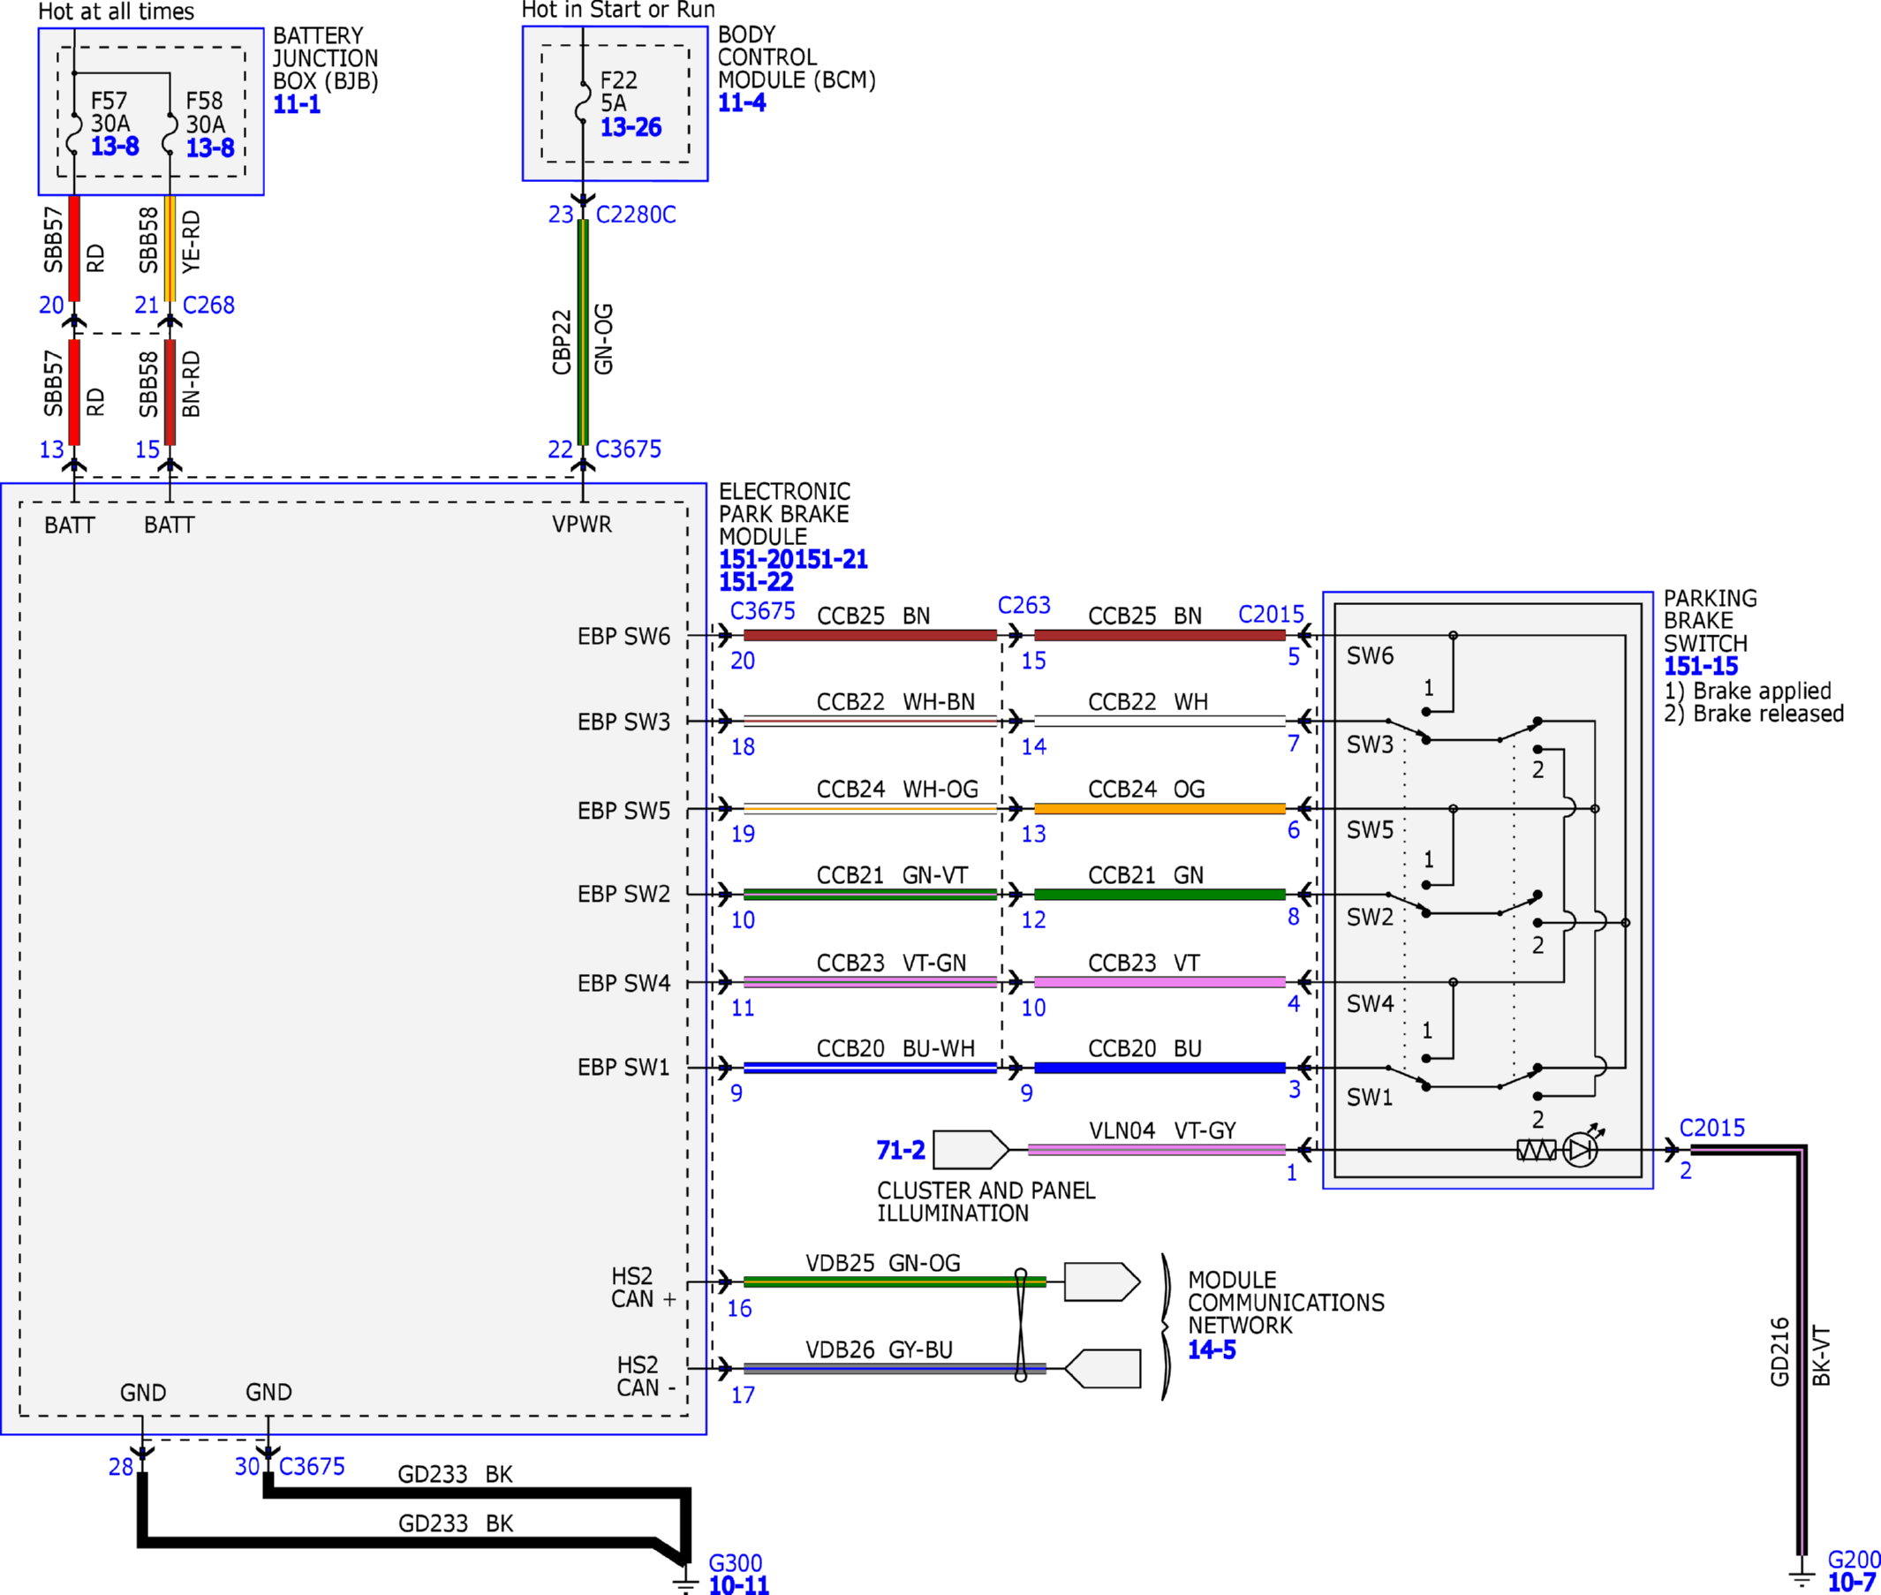Viewport: 1881px width, 1595px height.
Task: Select the CCB24 OG wire label
Action: (1146, 789)
